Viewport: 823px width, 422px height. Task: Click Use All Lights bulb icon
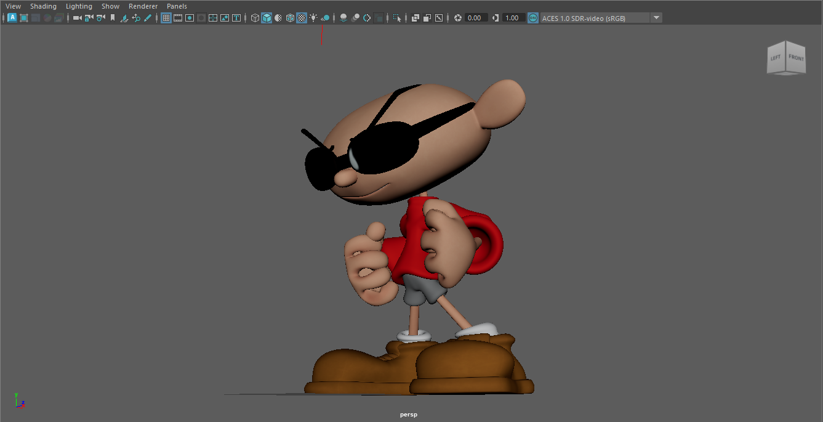click(313, 18)
